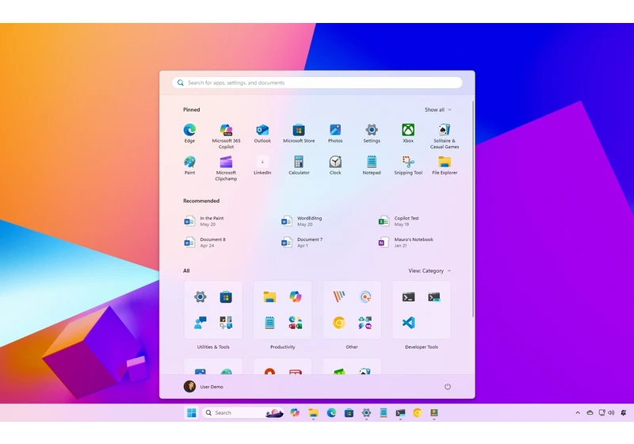The image size is (634, 444).
Task: Expand more apps in Utilities & Tools group
Action: point(226,323)
